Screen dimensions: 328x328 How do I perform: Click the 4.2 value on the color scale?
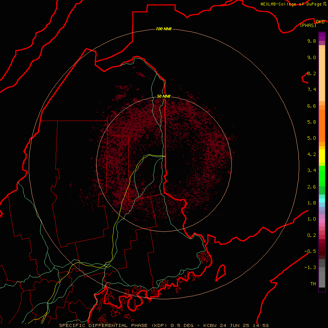pyautogui.click(x=312, y=155)
